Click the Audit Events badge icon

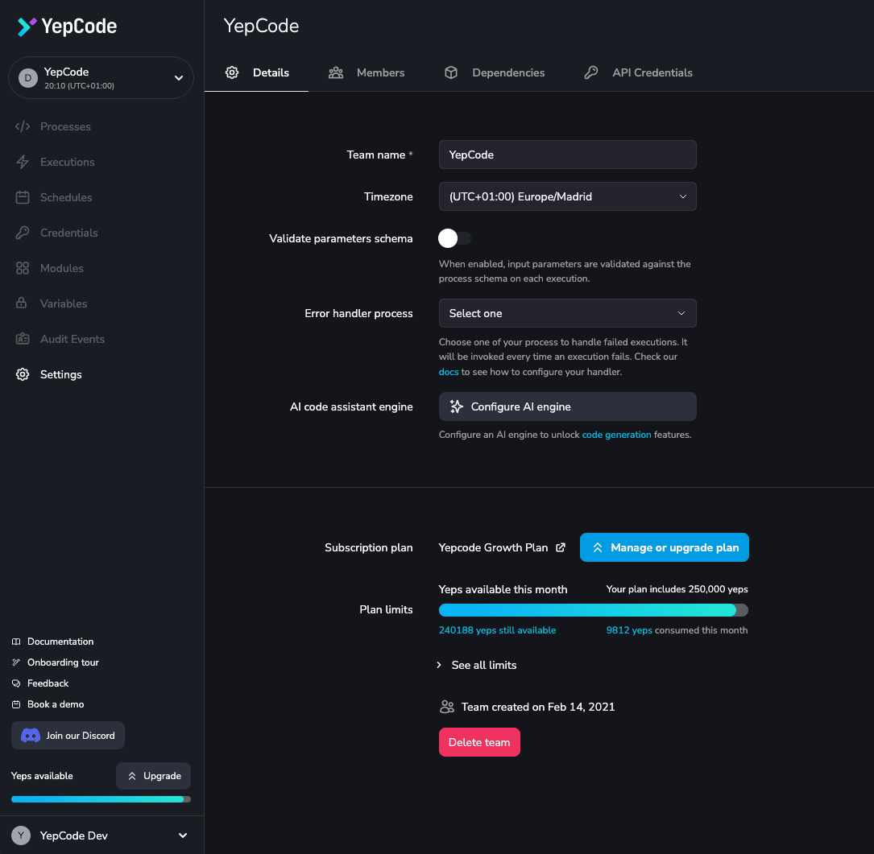(x=23, y=339)
